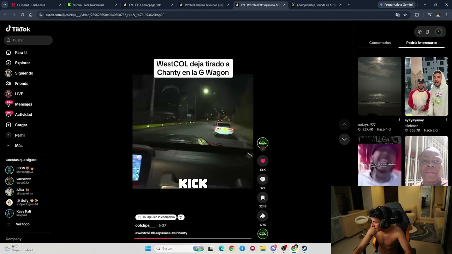
Task: Open File Explorer from the taskbar
Action: tap(263, 248)
